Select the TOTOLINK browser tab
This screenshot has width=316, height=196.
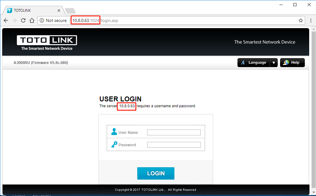pos(33,11)
